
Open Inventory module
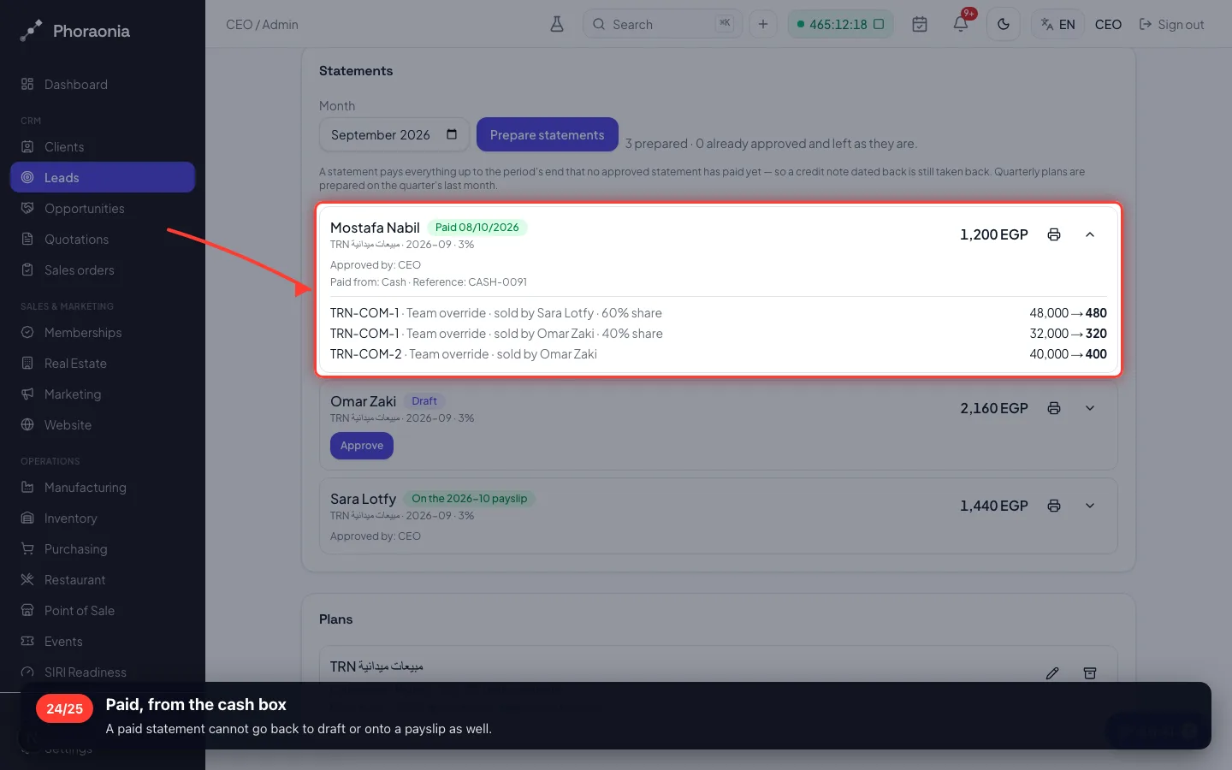coord(103,518)
